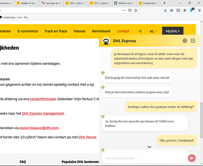Image resolution: width=203 pixels, height=166 pixels.
Task: Click the message 'Oke, perfect. Dankjewel!'
Action: pyautogui.click(x=177, y=140)
